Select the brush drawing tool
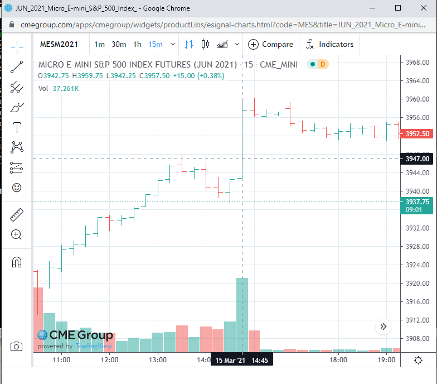The height and width of the screenshot is (384, 437). 17,107
